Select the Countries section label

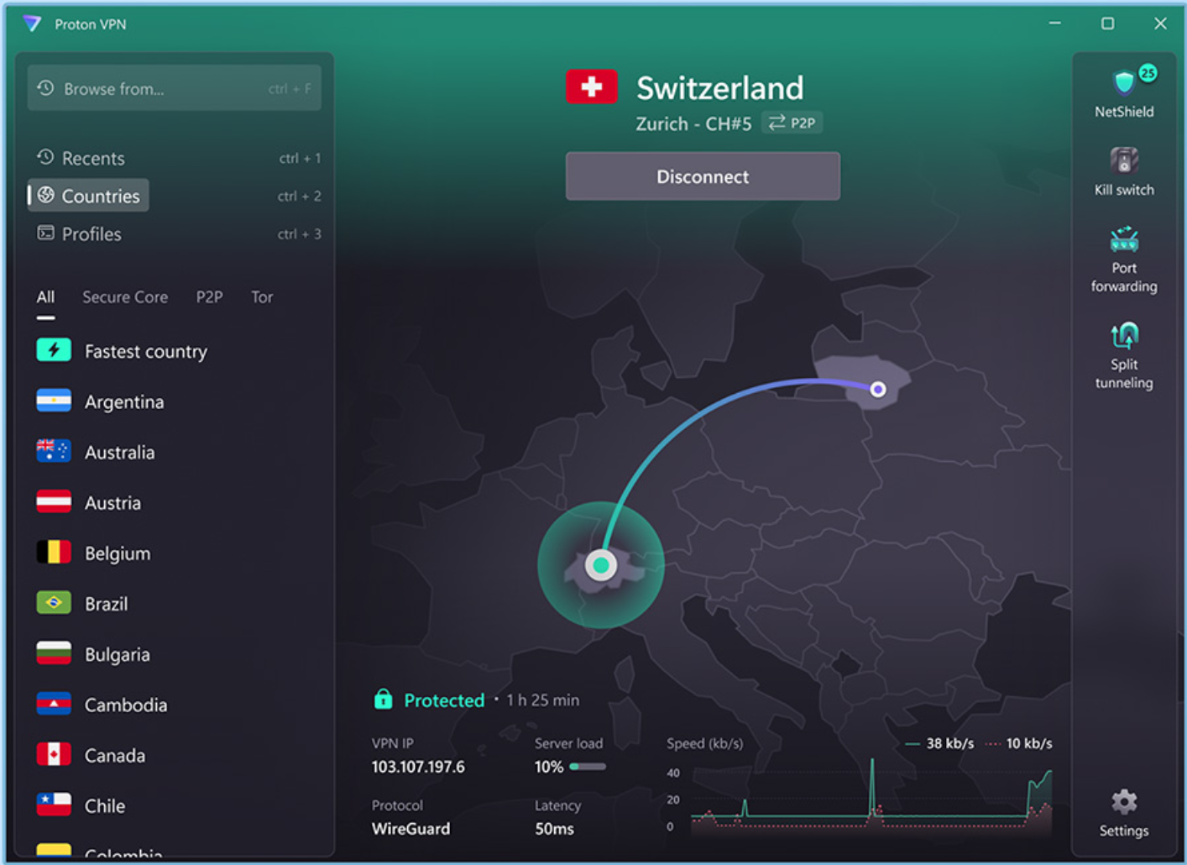point(101,196)
